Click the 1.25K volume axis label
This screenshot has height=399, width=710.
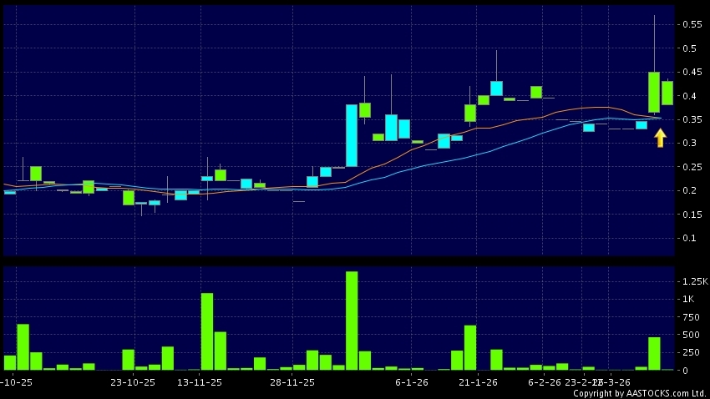pyautogui.click(x=693, y=282)
